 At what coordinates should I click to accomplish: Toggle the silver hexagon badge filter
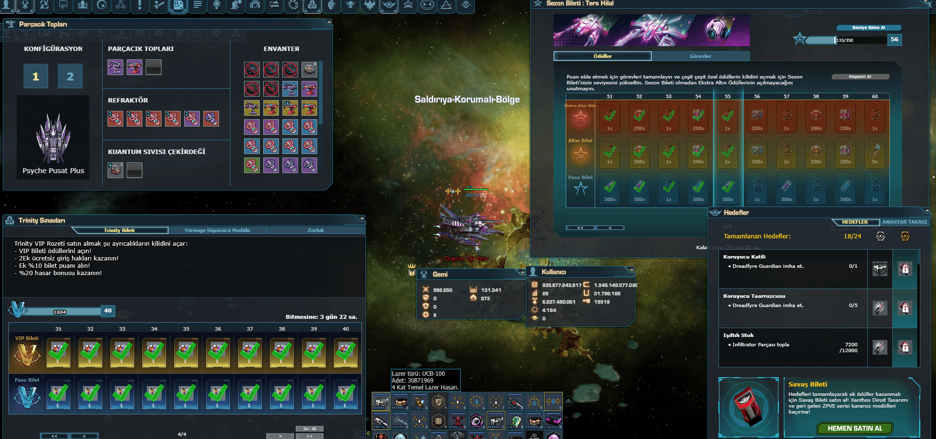point(880,236)
